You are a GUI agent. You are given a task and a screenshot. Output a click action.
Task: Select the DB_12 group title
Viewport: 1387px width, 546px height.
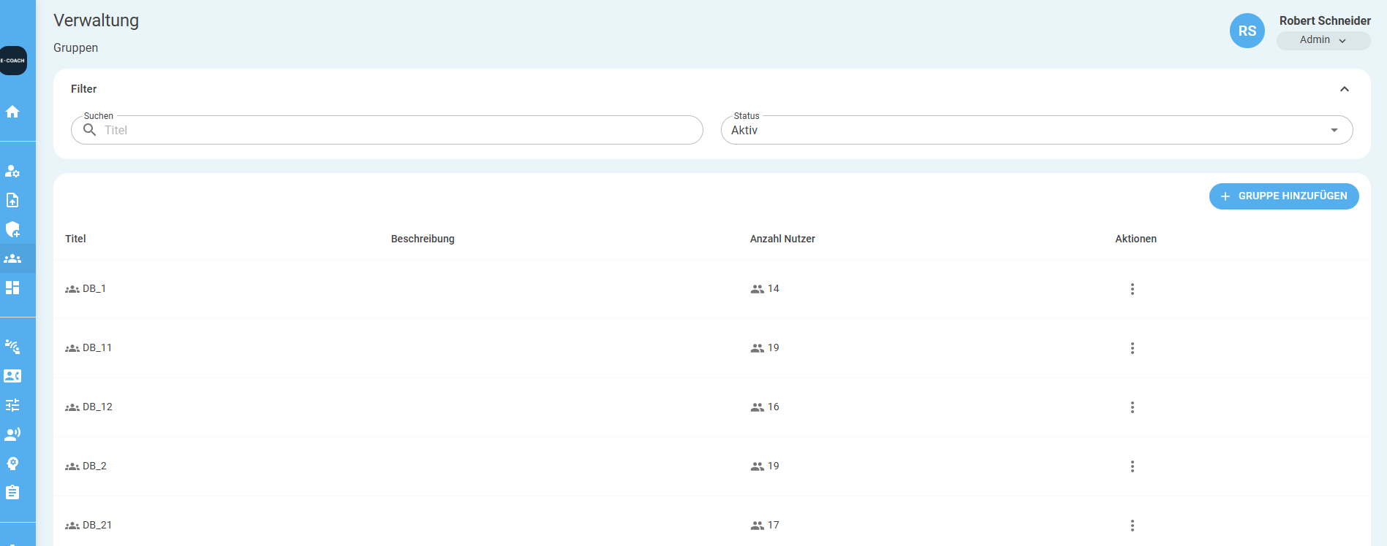97,407
